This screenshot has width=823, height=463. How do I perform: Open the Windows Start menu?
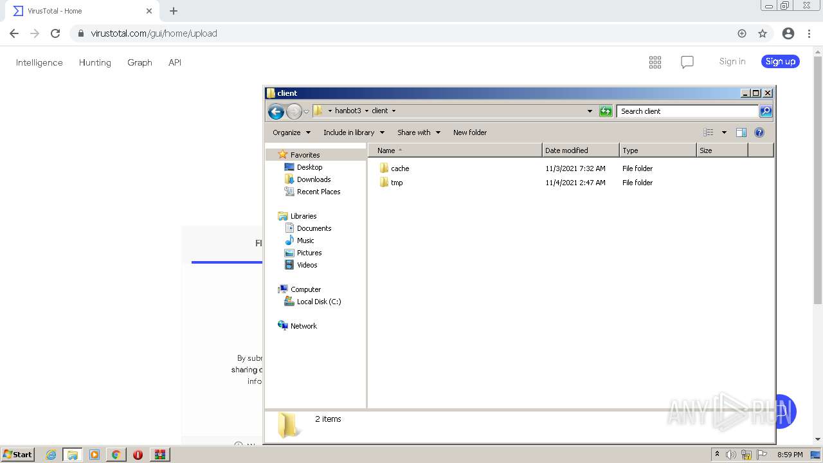click(18, 455)
